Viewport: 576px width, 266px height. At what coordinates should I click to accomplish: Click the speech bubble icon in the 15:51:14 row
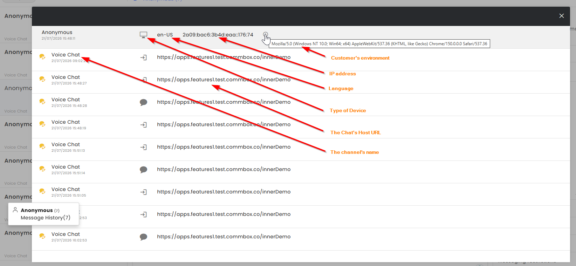click(x=144, y=170)
